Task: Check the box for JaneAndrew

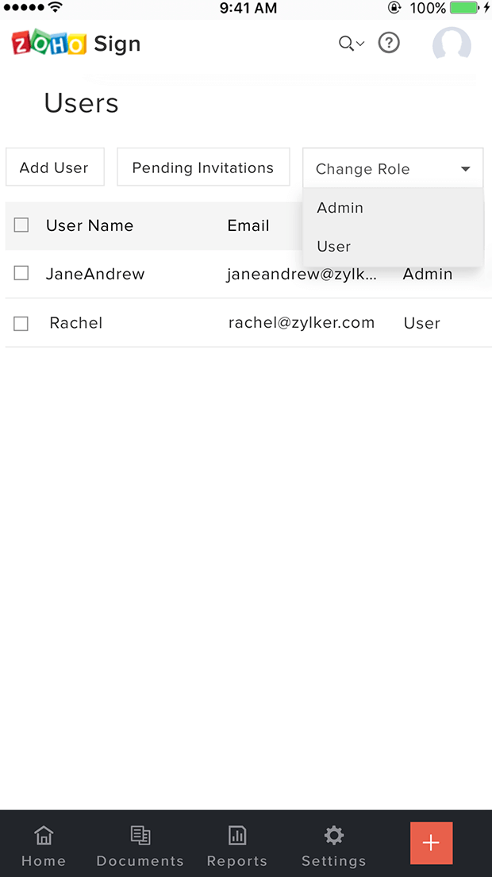Action: point(21,274)
